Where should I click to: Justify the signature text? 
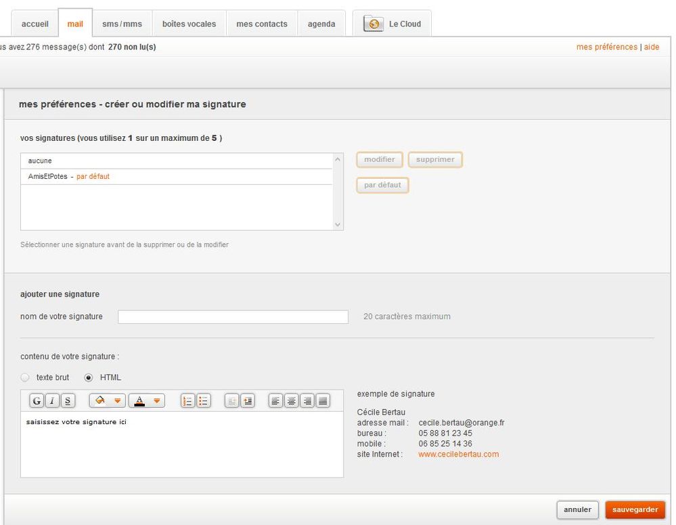click(x=323, y=401)
